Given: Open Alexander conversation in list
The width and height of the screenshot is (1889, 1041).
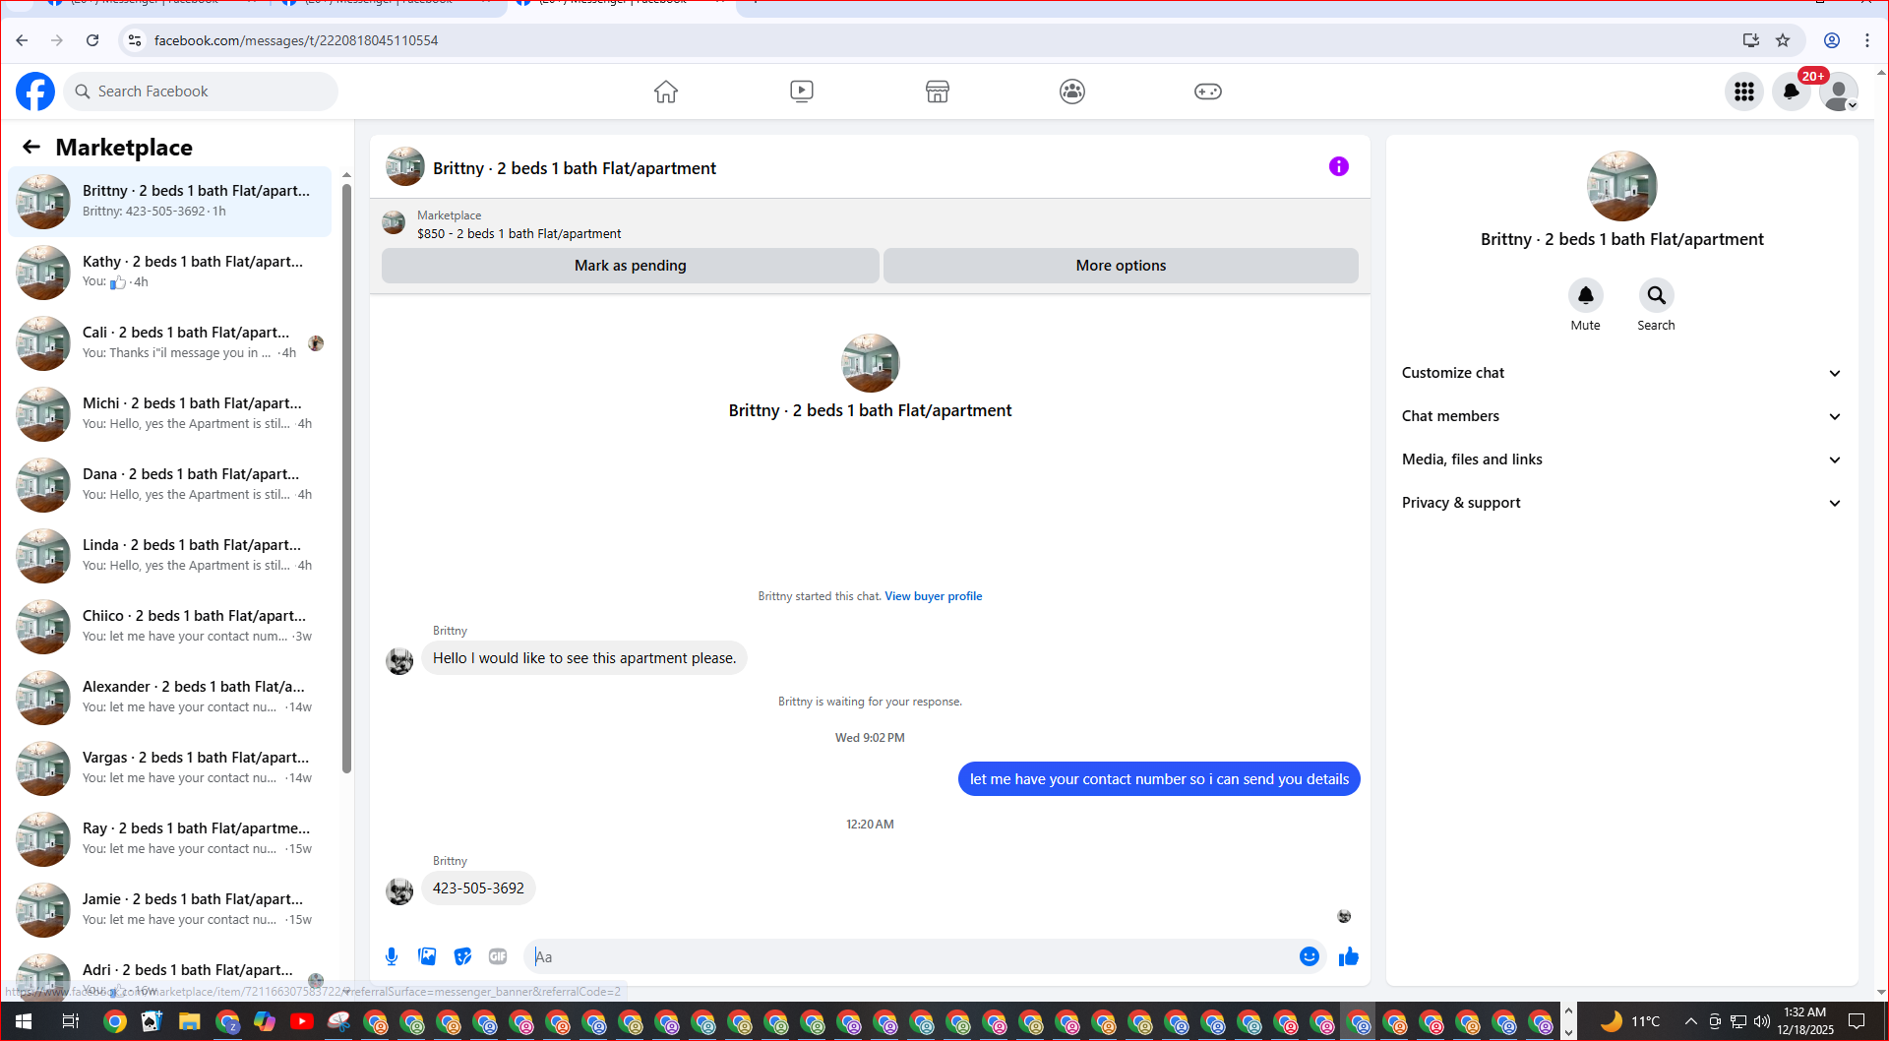Looking at the screenshot, I should [170, 698].
